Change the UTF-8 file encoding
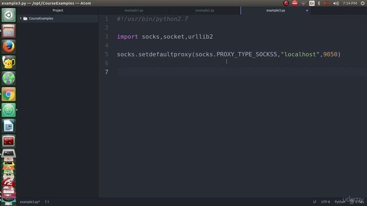The height and width of the screenshot is (206, 367). [325, 202]
